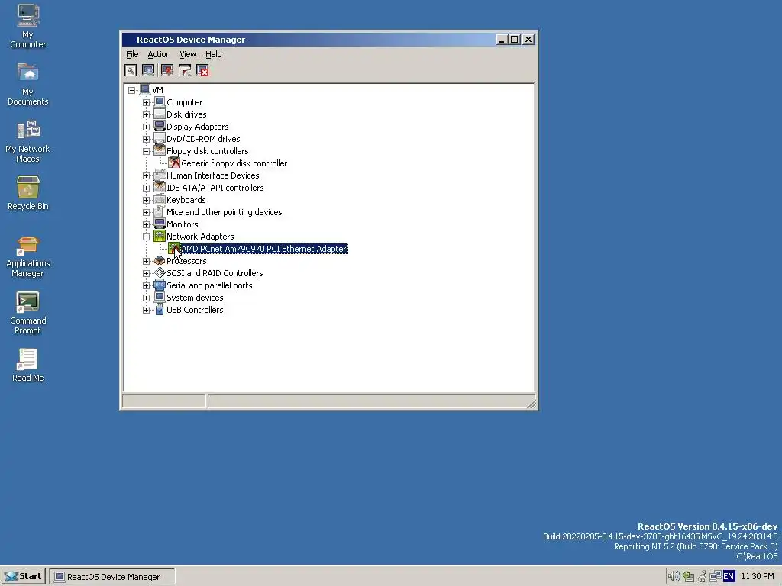
Task: Click the Processors chip icon
Action: click(x=160, y=261)
